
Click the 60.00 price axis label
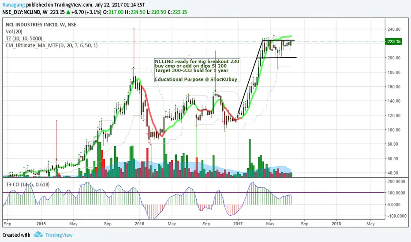click(393, 158)
